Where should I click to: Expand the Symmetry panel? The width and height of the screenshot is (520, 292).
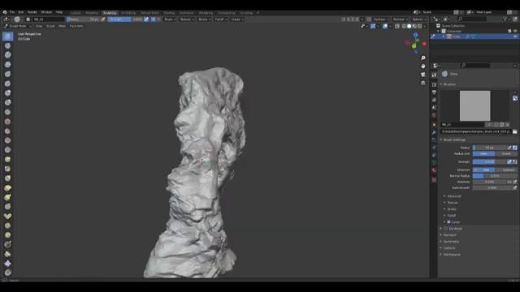tap(451, 242)
